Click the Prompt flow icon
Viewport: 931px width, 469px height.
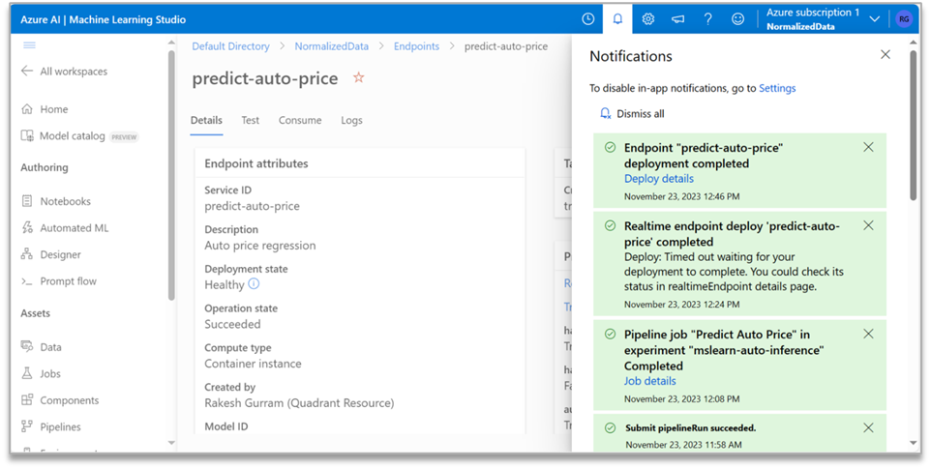[x=27, y=281]
